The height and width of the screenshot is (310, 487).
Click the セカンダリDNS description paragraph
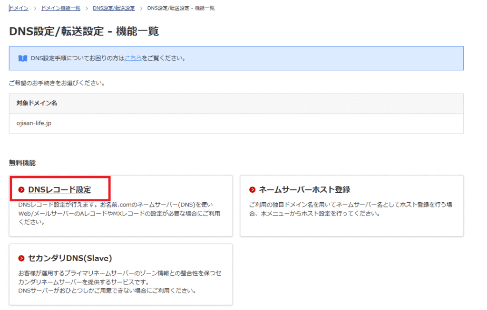coord(120,282)
